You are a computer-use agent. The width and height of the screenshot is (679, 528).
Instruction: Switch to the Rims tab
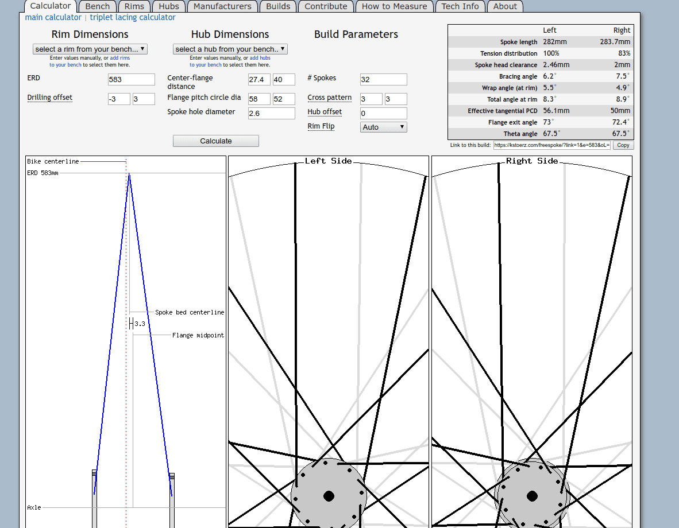point(134,6)
